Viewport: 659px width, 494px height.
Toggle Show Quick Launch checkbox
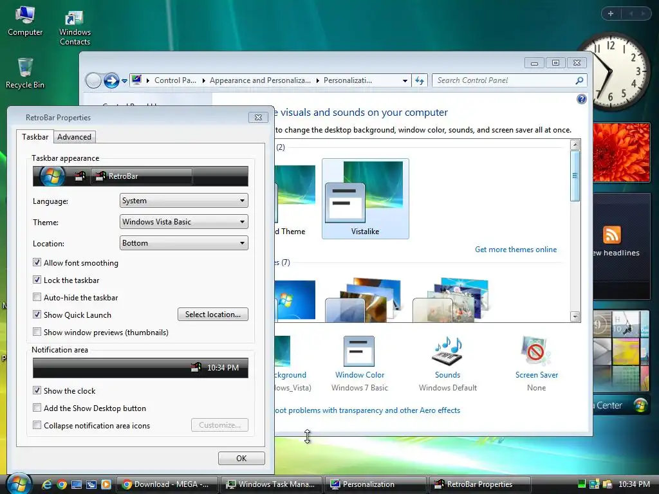[x=37, y=315]
